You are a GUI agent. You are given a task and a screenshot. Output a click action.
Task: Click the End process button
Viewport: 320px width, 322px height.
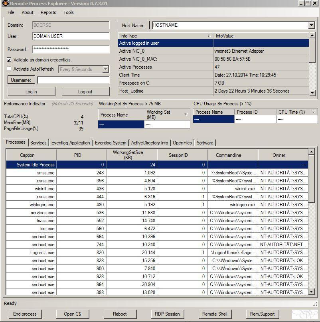coord(25,314)
